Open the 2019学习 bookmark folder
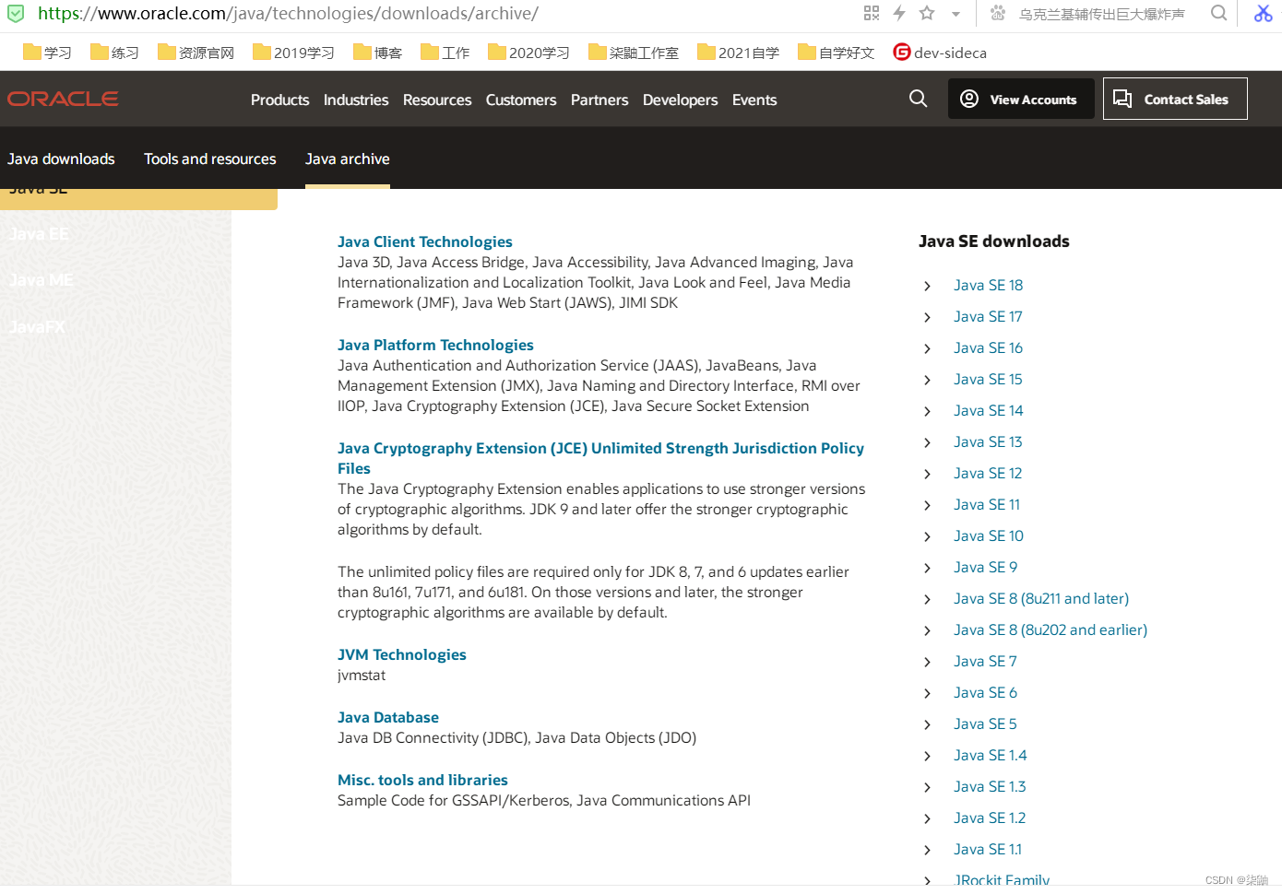The width and height of the screenshot is (1282, 894). pyautogui.click(x=293, y=53)
